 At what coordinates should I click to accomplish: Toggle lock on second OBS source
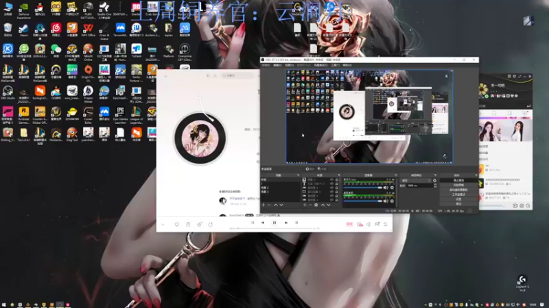[336, 183]
